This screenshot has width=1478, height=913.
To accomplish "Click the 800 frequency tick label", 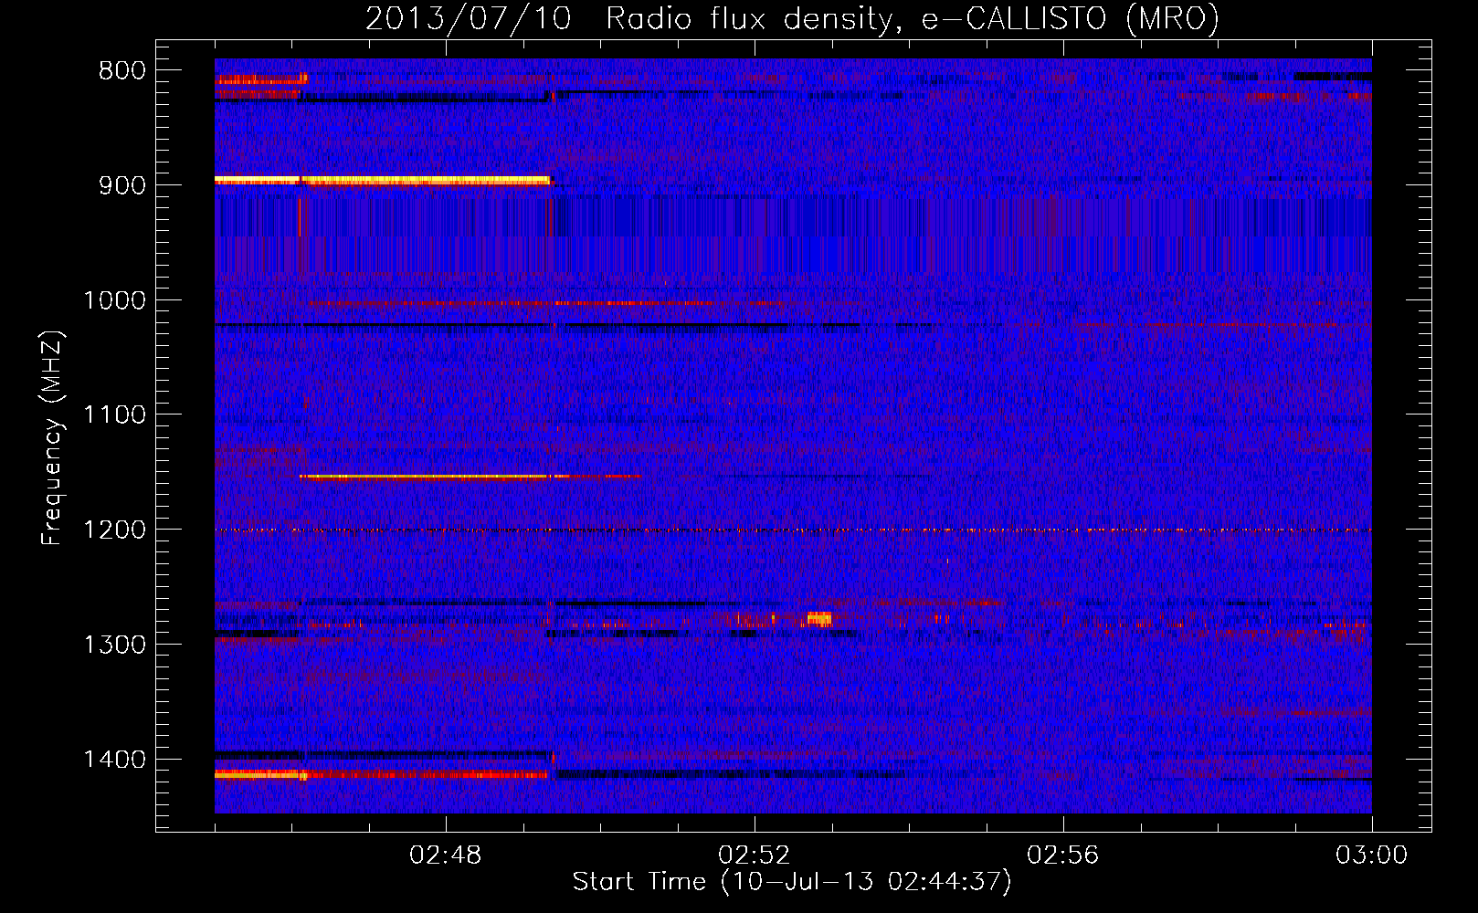I will point(121,71).
